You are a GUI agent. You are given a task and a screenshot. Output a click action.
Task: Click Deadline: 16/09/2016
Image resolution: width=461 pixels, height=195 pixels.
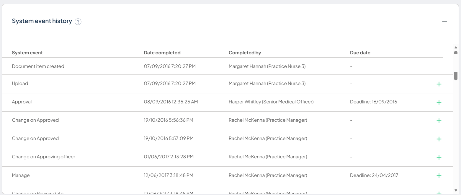[374, 102]
